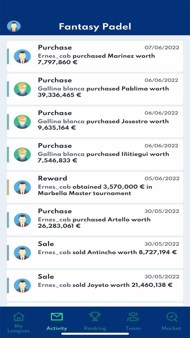Viewport: 190px width, 338px height.
Task: Open Gallina blanca link in Josestro purchase
Action: (x=61, y=121)
